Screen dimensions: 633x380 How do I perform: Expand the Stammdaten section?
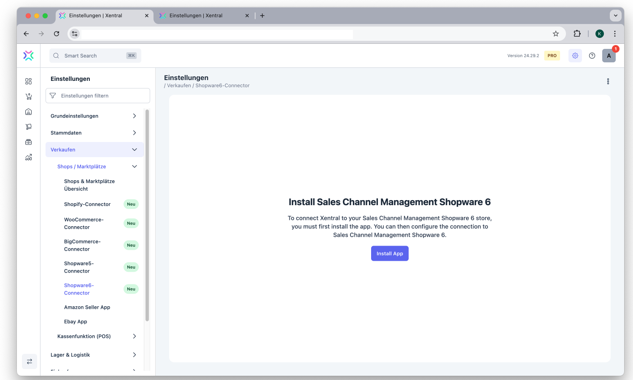click(x=94, y=133)
